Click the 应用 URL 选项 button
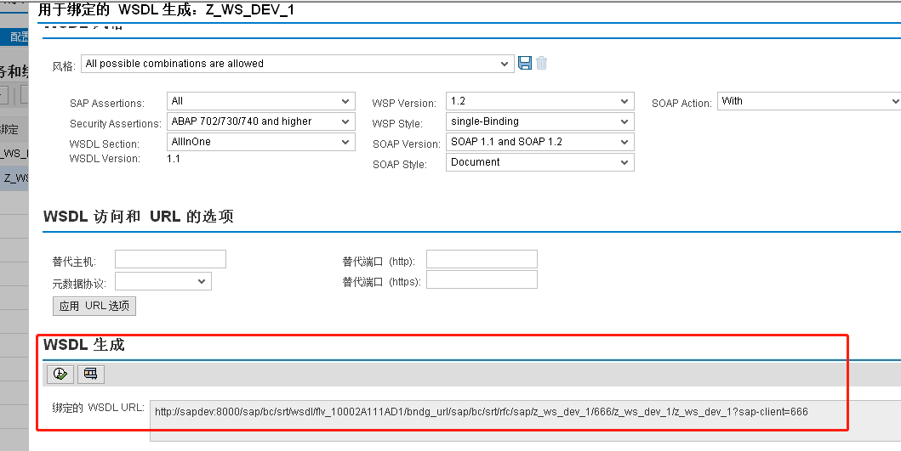 [x=94, y=306]
